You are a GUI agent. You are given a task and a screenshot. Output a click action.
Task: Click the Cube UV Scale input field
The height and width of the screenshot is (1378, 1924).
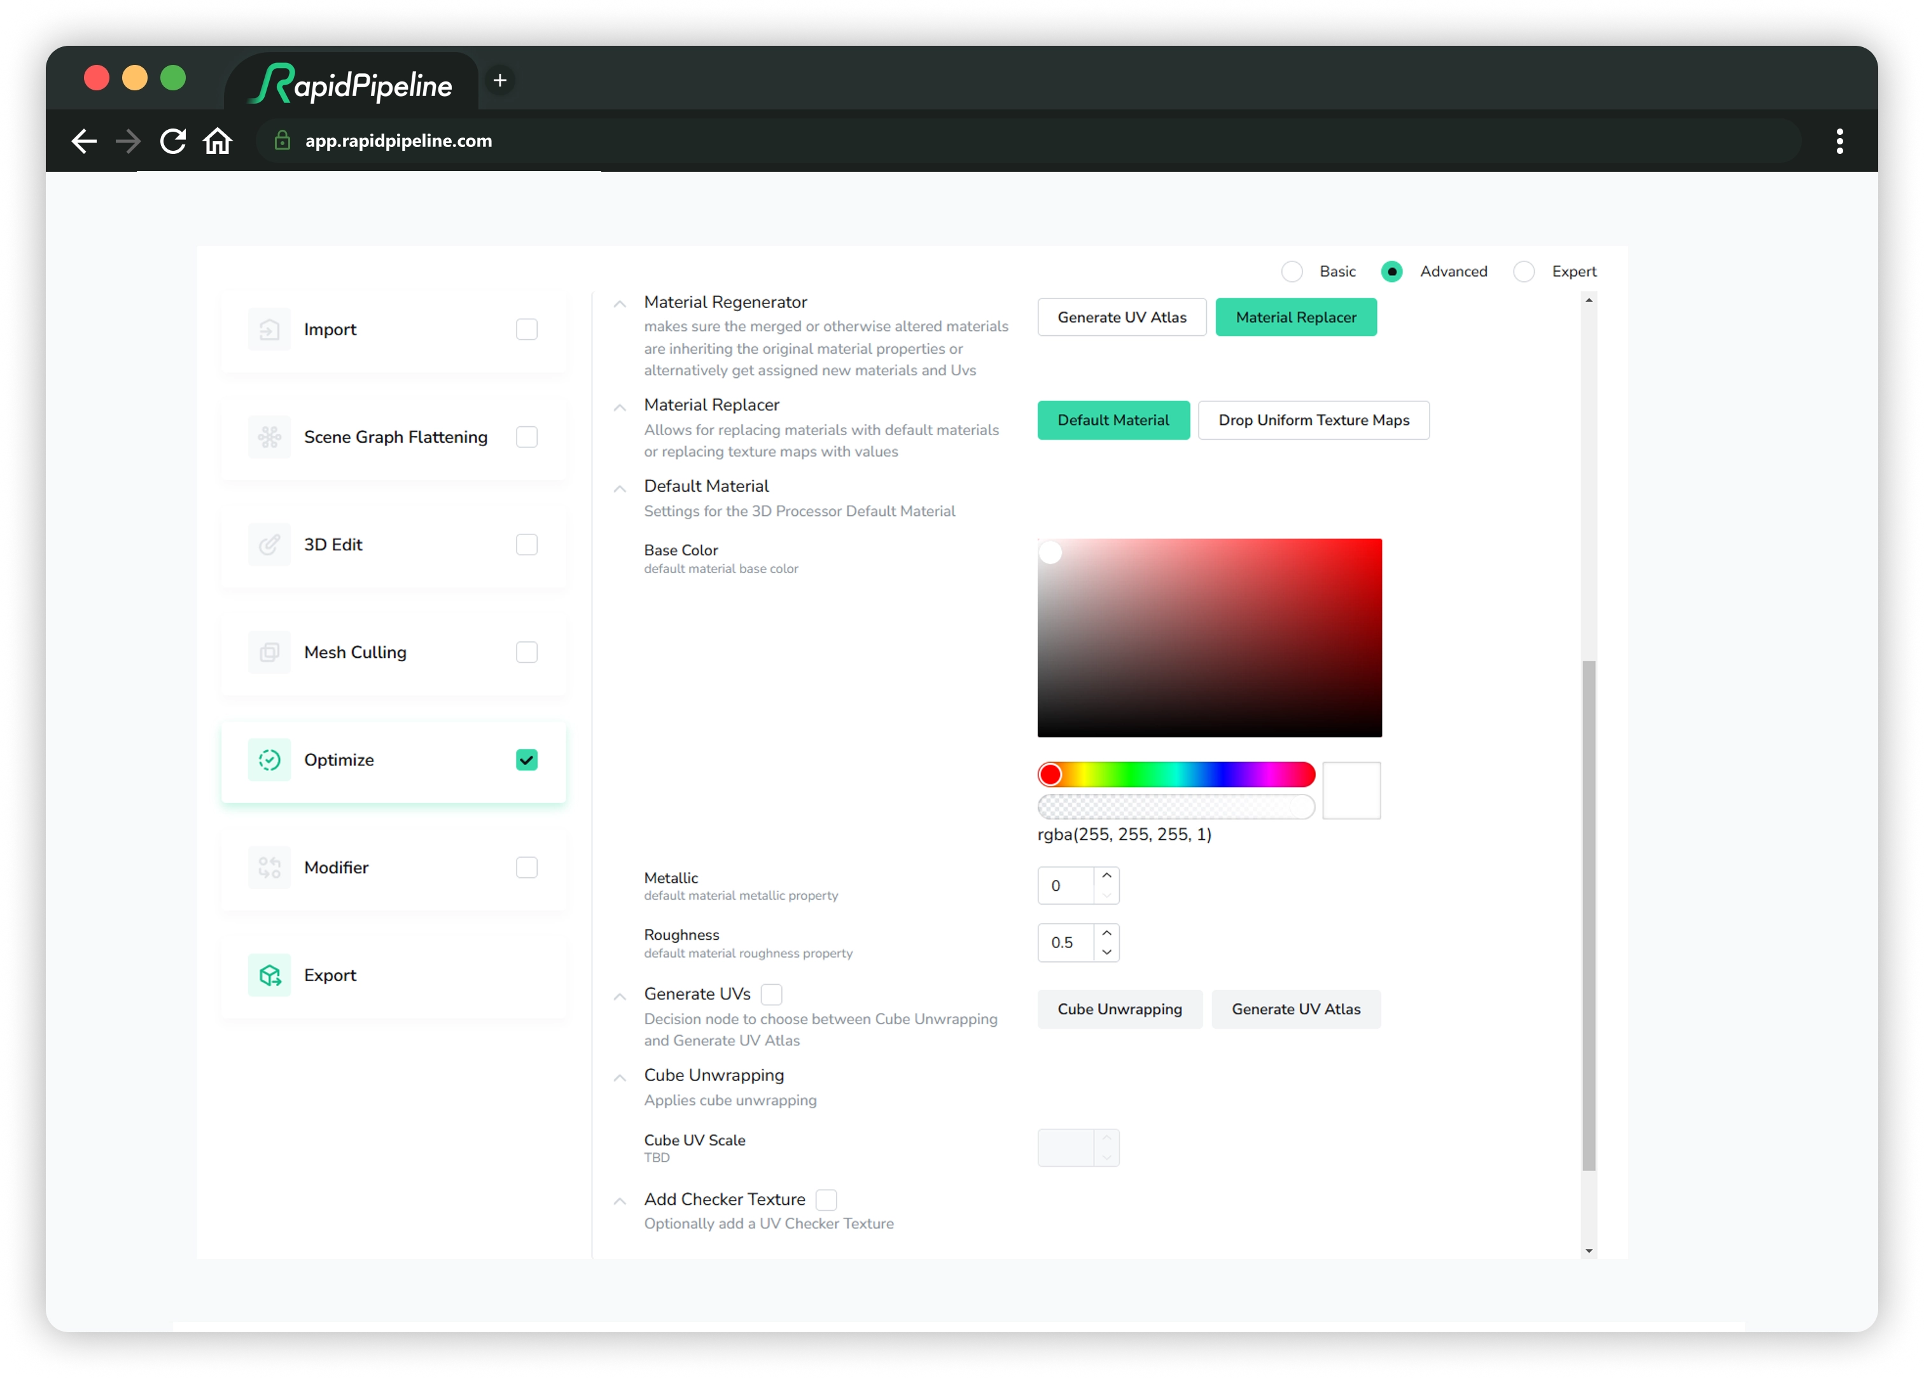(1066, 1148)
